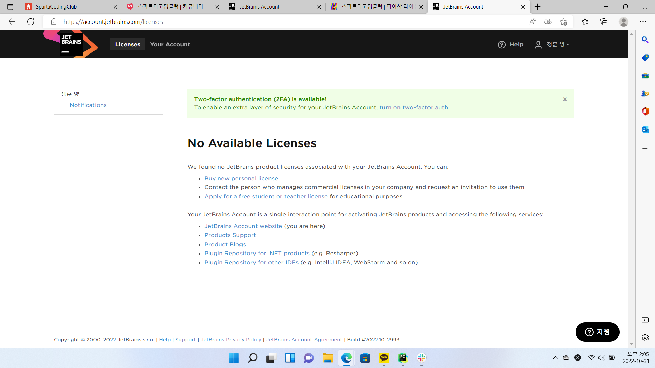Open the tab actions menu
Screen dimensions: 655x368
[10, 7]
